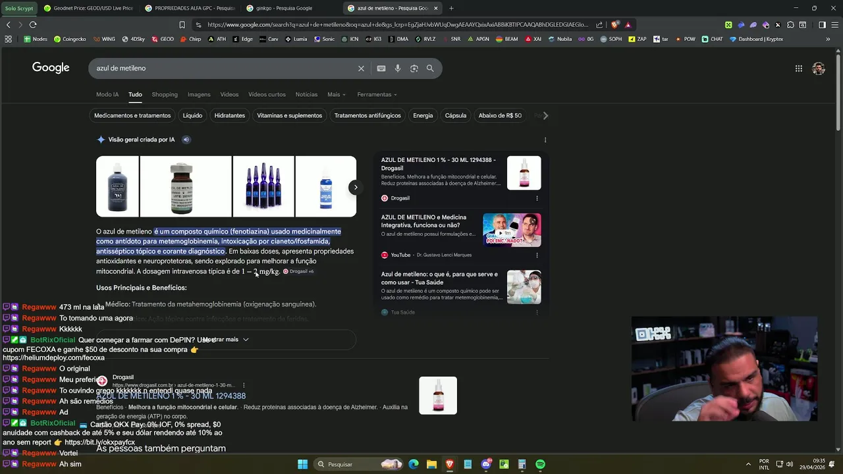The height and width of the screenshot is (474, 843).
Task: Share this page from address bar
Action: [x=599, y=24]
